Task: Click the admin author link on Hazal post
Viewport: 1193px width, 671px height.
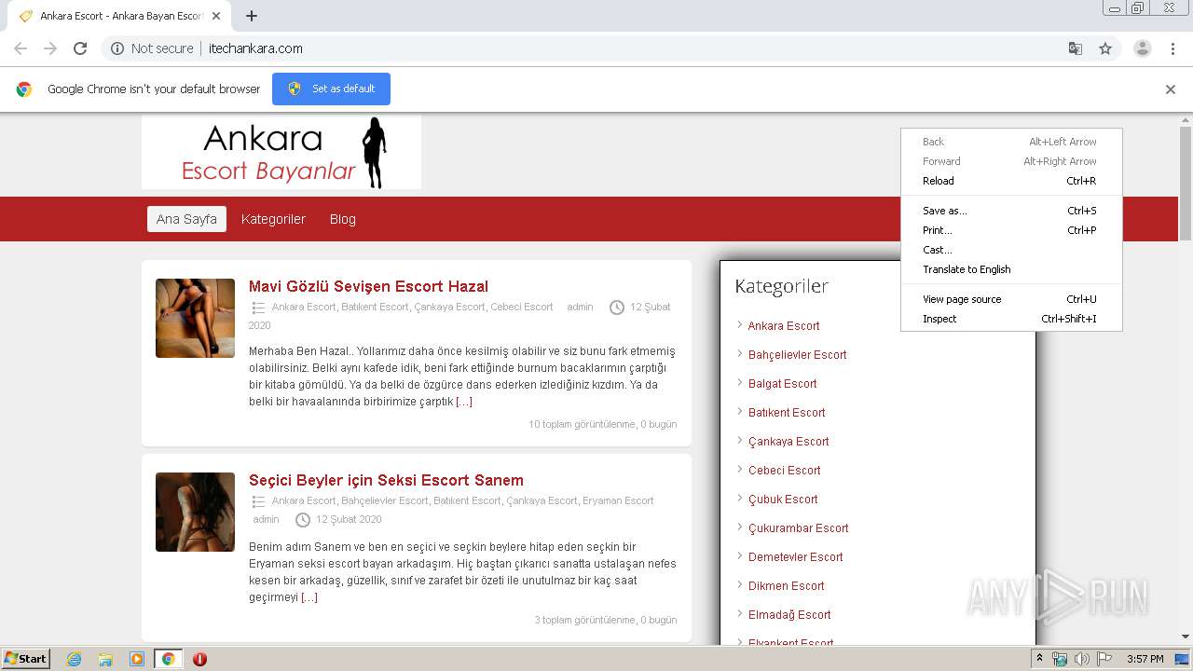Action: tap(580, 307)
